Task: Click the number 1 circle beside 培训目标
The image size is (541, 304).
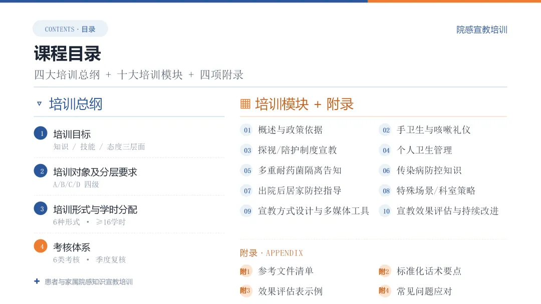Action: point(41,133)
